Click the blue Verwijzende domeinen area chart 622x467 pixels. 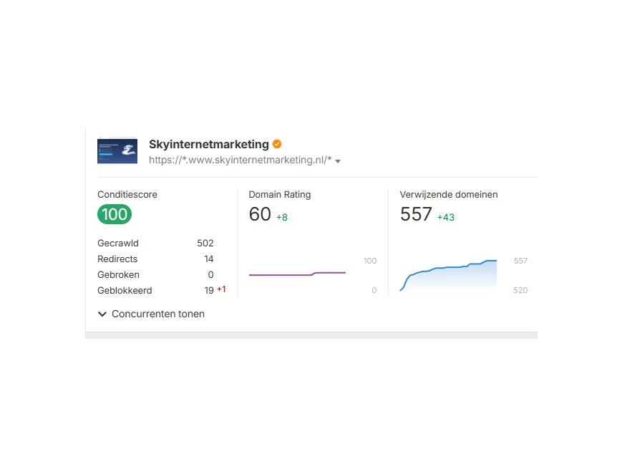click(448, 275)
